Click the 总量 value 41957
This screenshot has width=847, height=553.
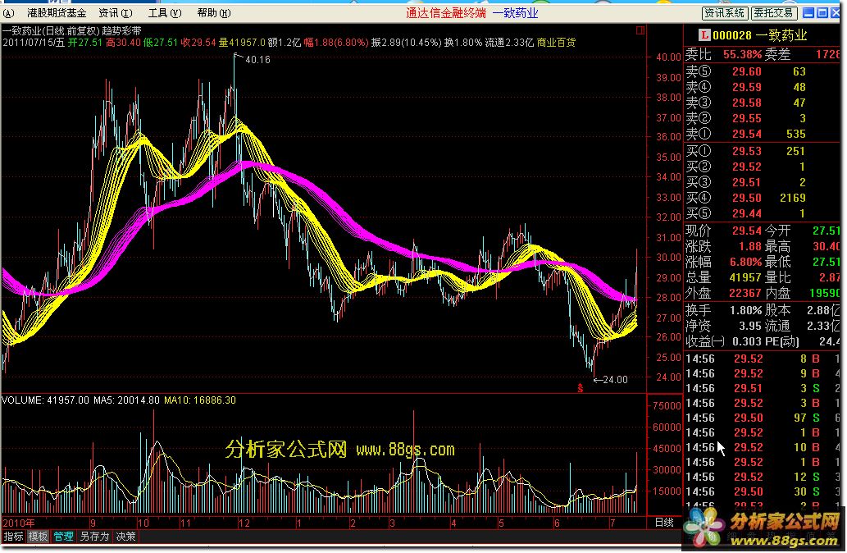[x=745, y=278]
